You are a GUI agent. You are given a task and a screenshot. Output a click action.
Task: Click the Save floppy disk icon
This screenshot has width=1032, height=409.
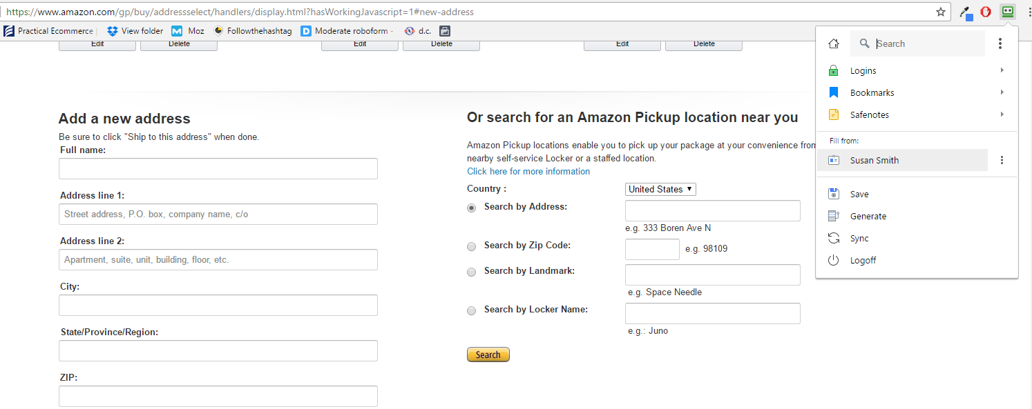(833, 194)
